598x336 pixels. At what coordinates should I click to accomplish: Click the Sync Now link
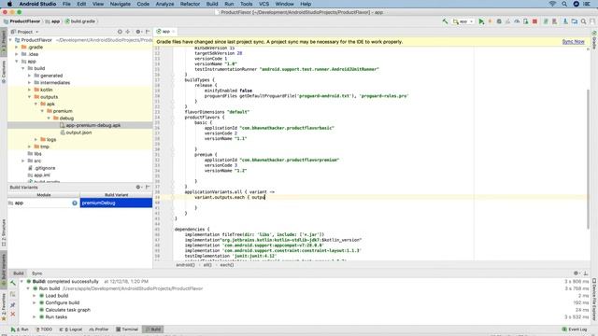(573, 41)
